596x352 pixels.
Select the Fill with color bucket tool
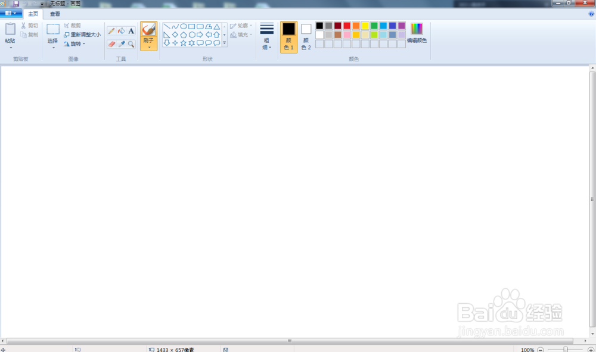click(x=121, y=31)
